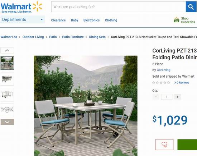Add item to wishlist heart icon

pyautogui.click(x=164, y=144)
